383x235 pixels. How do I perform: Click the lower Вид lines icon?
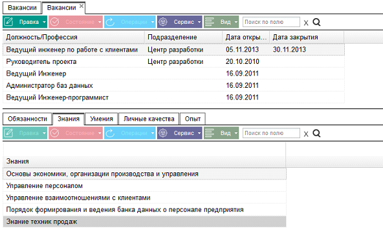coord(210,133)
